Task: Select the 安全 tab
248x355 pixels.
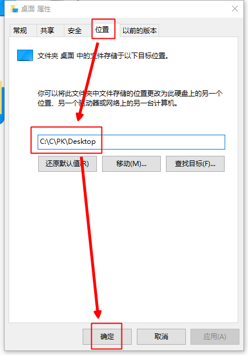Action: (75, 30)
